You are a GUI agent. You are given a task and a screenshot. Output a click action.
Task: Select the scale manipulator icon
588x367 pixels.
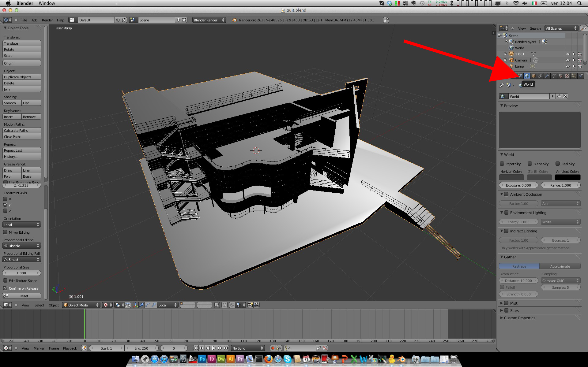(154, 305)
